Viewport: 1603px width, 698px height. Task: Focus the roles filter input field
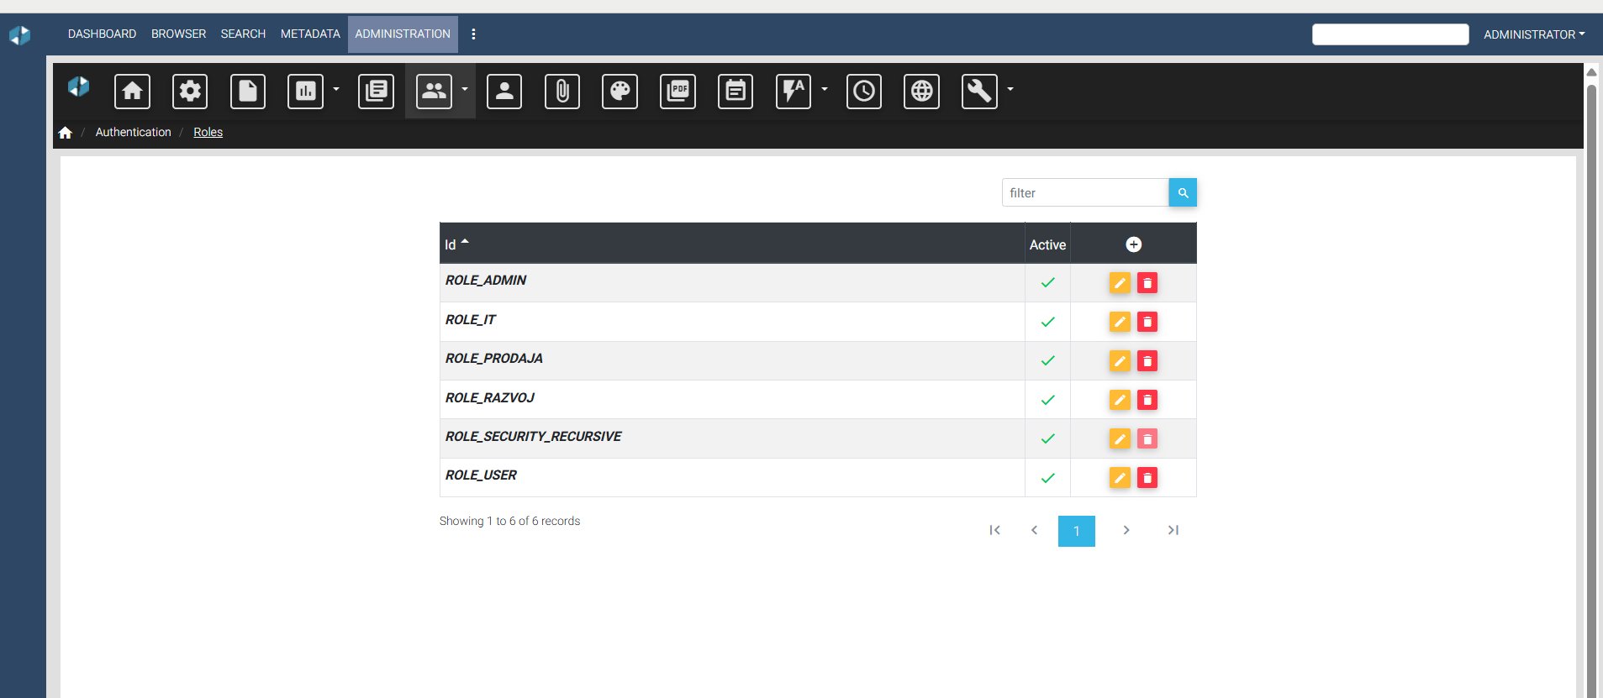pyautogui.click(x=1085, y=192)
